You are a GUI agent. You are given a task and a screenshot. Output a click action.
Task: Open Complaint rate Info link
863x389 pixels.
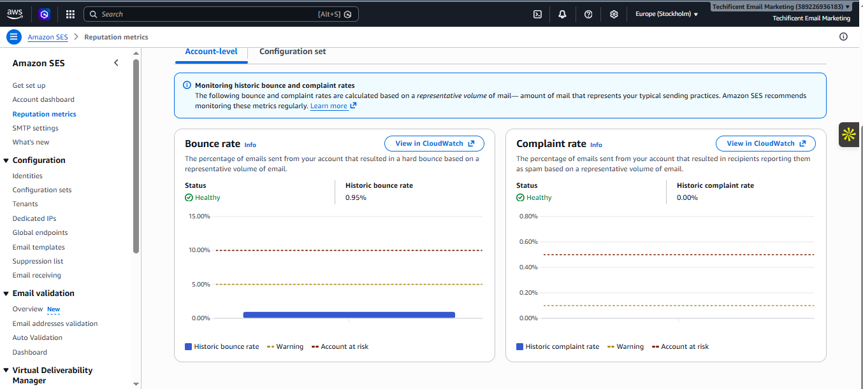pyautogui.click(x=596, y=145)
